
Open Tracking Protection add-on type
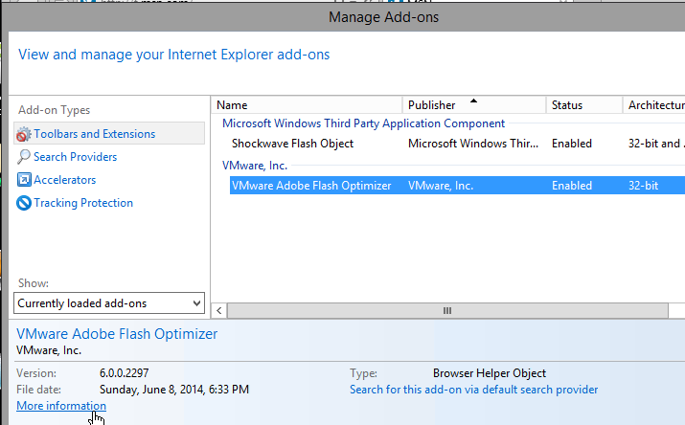tap(83, 203)
